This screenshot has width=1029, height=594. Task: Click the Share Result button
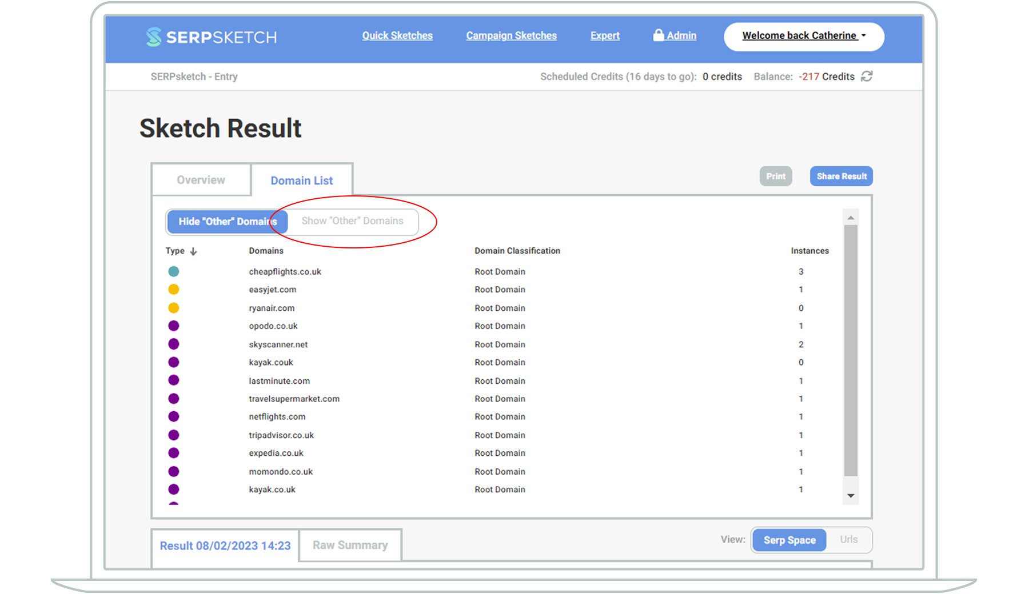pos(841,176)
